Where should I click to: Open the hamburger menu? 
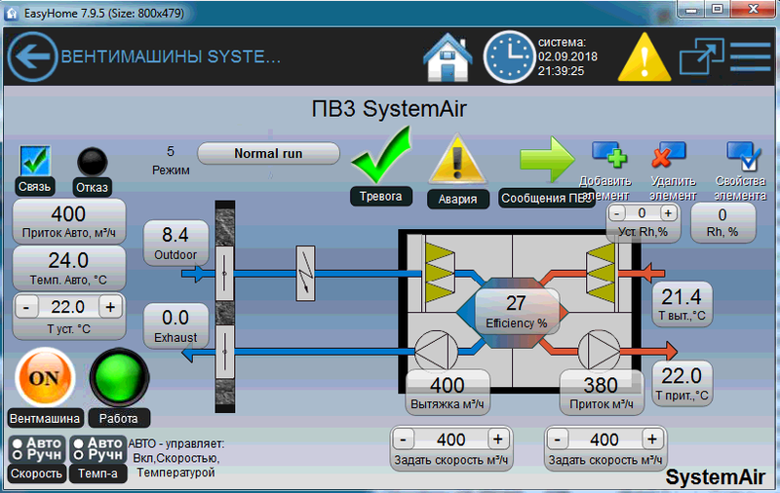750,57
